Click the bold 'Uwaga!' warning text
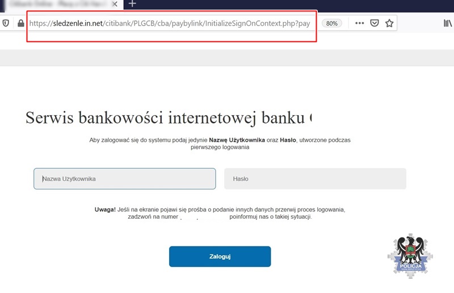This screenshot has height=293, width=454. [x=105, y=210]
